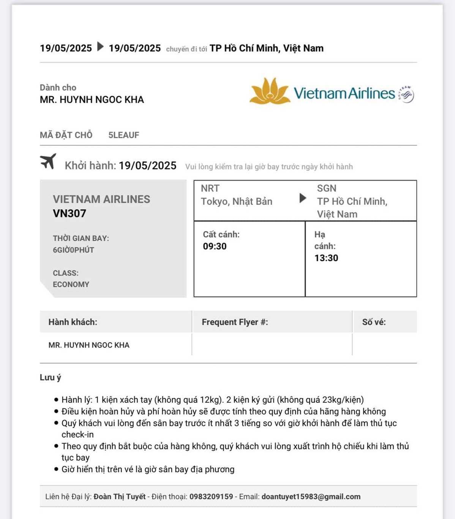The width and height of the screenshot is (455, 519).
Task: Click the arrow between NRT and SGN
Action: coord(303,198)
